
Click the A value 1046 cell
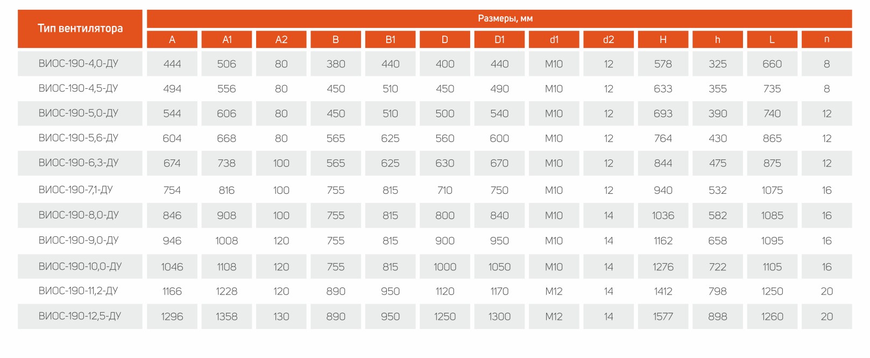172,266
